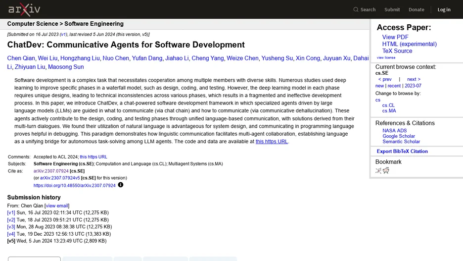Open author Cheng Yang's link
Image resolution: width=463 pixels, height=261 pixels.
click(208, 58)
